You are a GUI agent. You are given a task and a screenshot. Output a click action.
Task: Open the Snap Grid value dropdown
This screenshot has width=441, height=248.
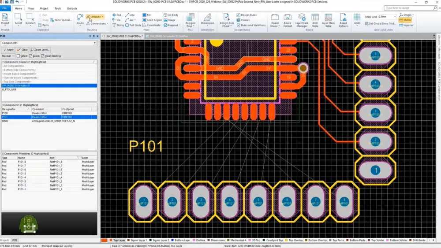395,17
